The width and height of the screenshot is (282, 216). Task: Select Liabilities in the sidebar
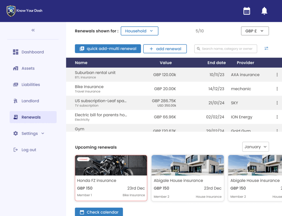click(31, 85)
